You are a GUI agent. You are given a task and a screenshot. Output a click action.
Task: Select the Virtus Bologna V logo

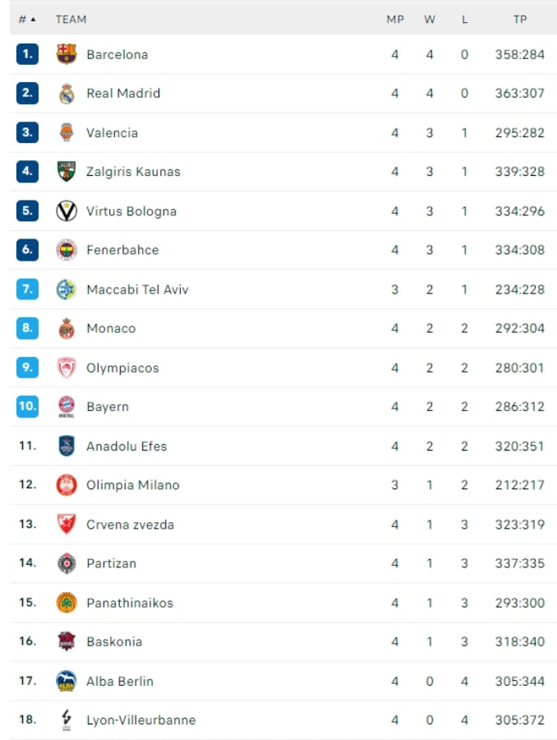pos(67,211)
